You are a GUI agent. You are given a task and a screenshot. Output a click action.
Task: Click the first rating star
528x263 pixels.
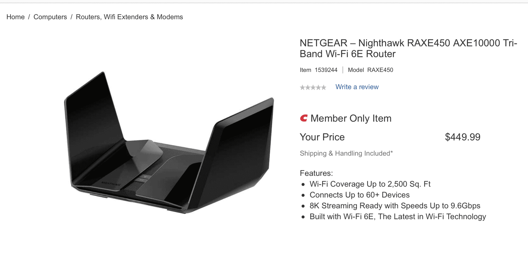click(303, 88)
